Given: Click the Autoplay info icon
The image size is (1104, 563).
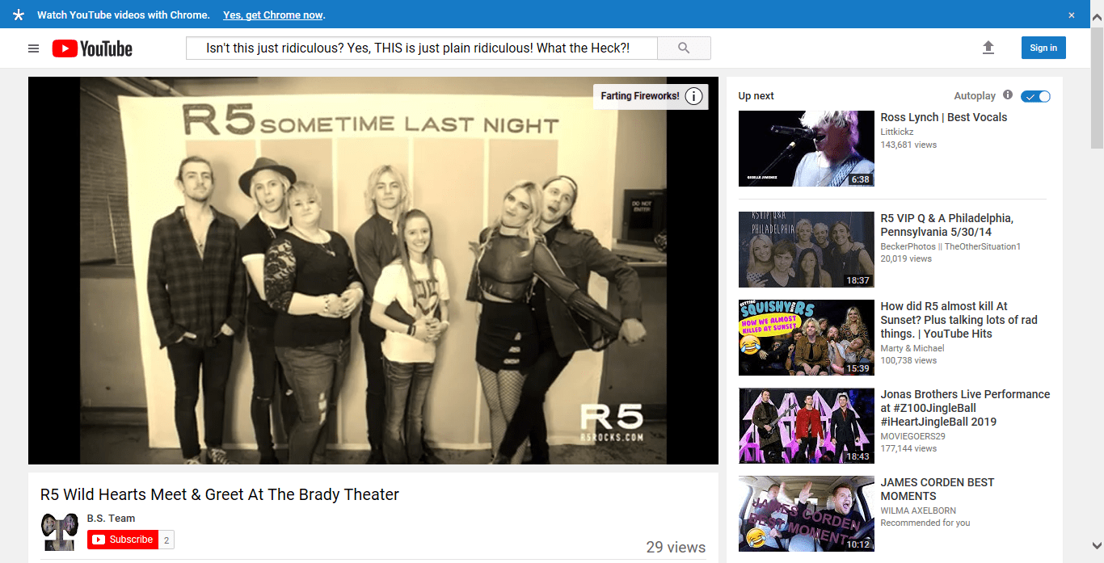Looking at the screenshot, I should [1008, 95].
